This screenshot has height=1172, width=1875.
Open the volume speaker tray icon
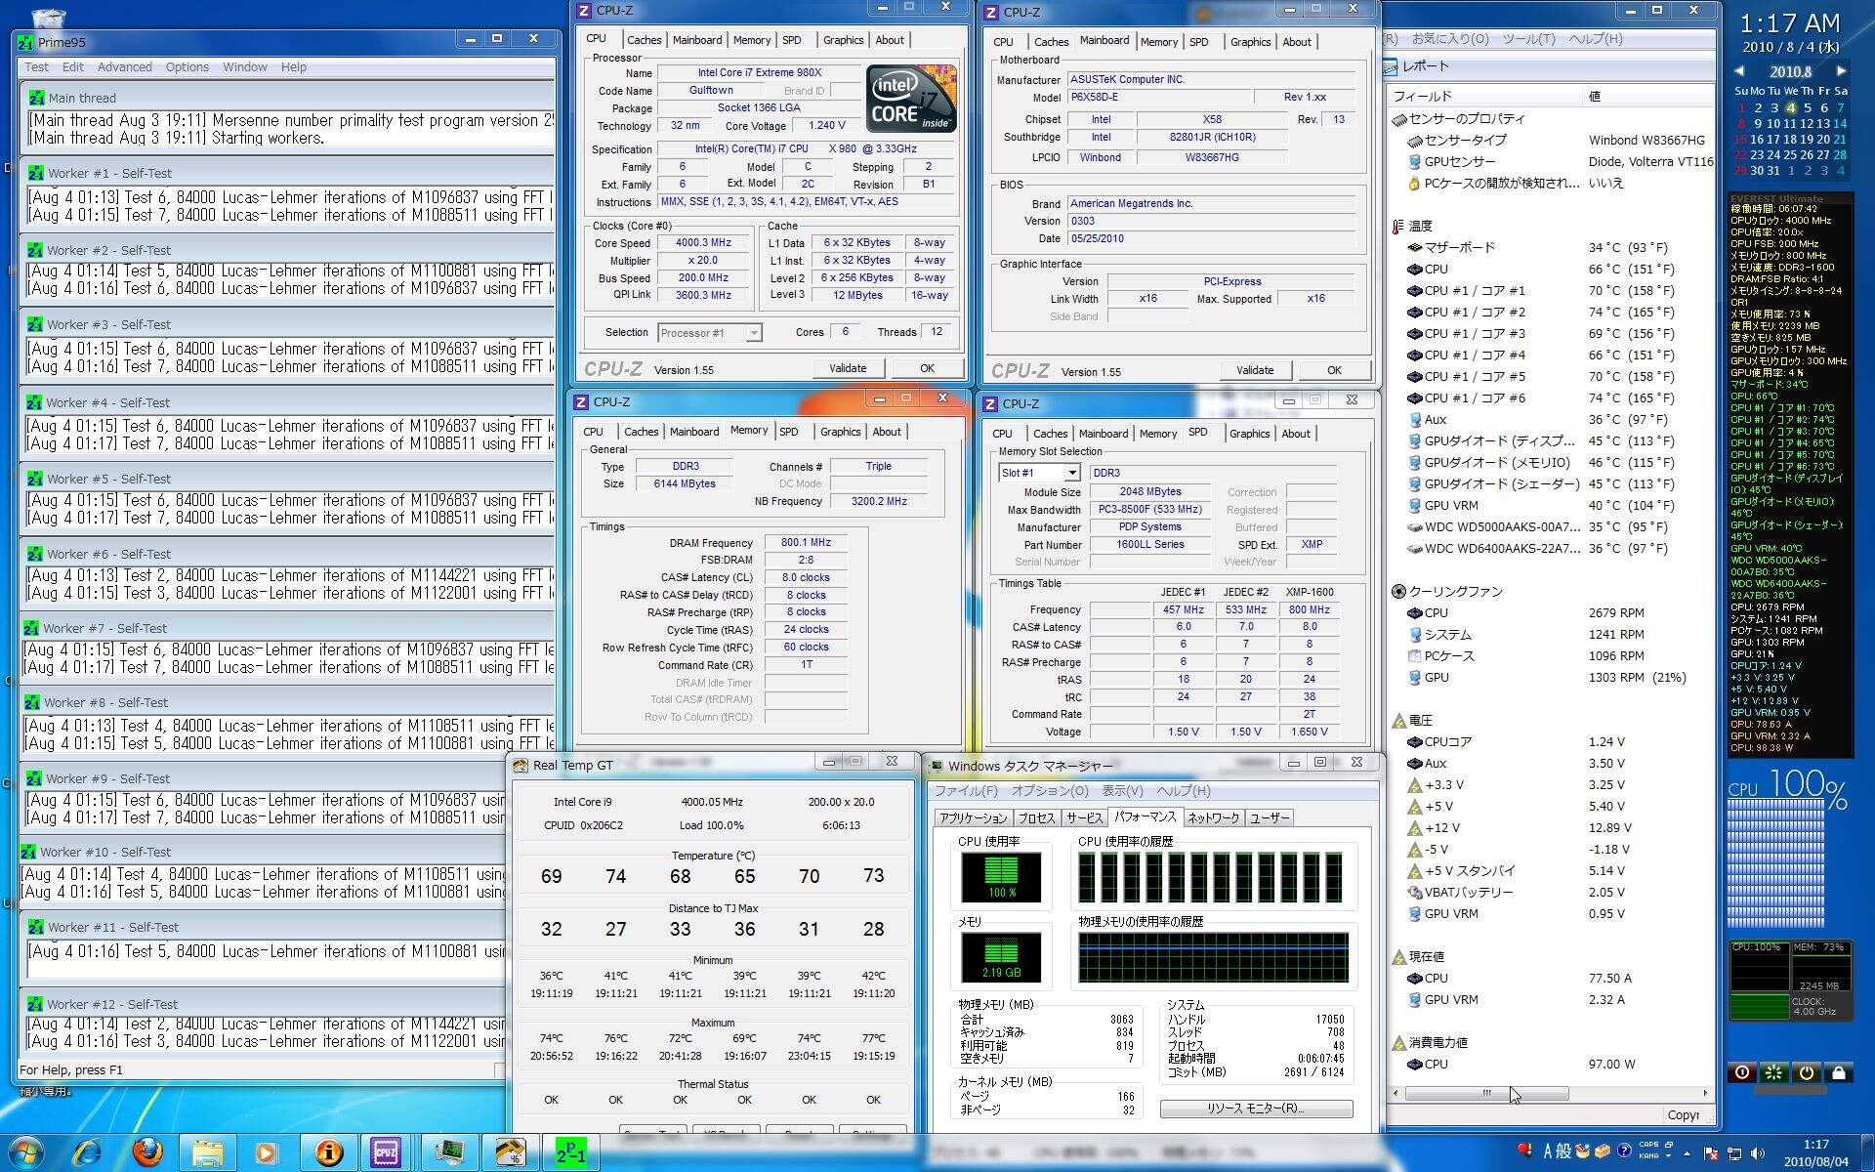(1758, 1153)
